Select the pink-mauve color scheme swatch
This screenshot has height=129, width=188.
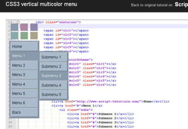24,27
